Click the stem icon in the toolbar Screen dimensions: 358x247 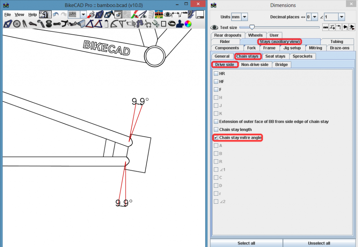pyautogui.click(x=57, y=24)
